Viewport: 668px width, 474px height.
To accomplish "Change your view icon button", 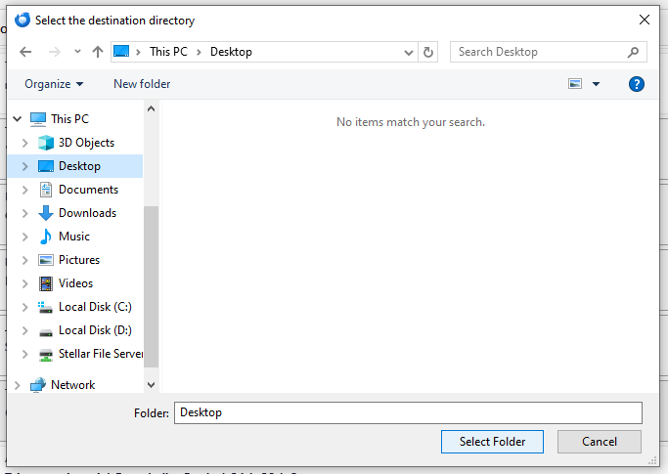I will tap(575, 84).
